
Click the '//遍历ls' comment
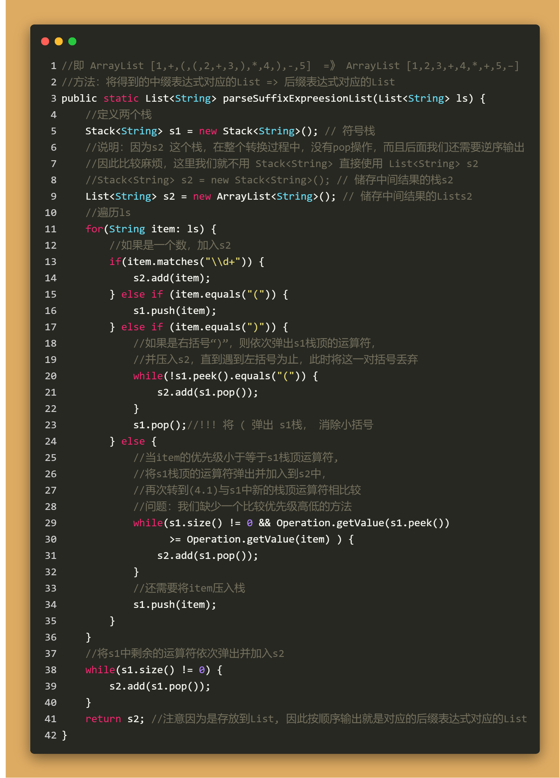[x=108, y=213]
